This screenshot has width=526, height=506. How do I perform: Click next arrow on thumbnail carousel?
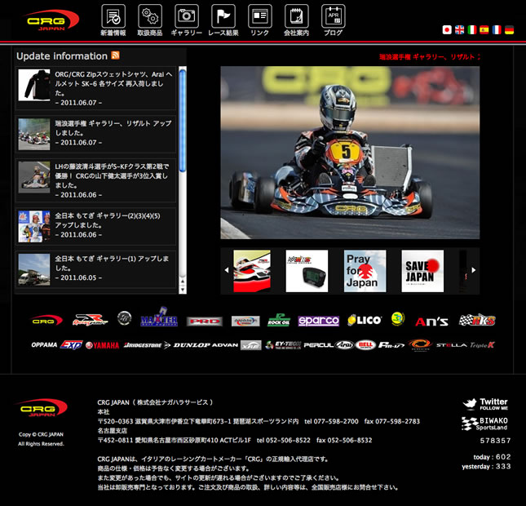tap(474, 270)
